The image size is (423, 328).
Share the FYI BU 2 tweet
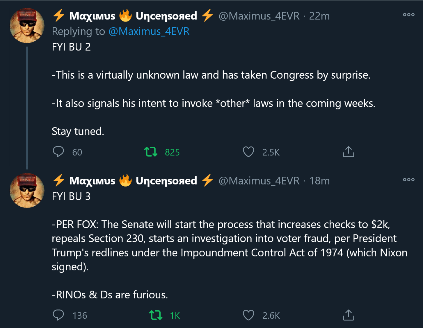[348, 152]
